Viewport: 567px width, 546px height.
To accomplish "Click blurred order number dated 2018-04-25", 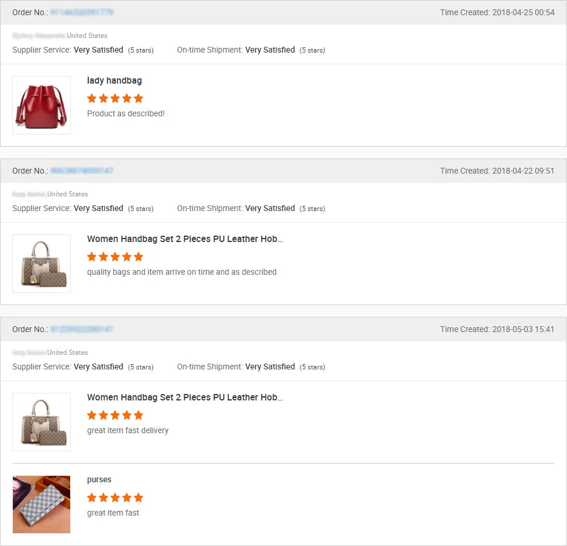I will [x=82, y=12].
